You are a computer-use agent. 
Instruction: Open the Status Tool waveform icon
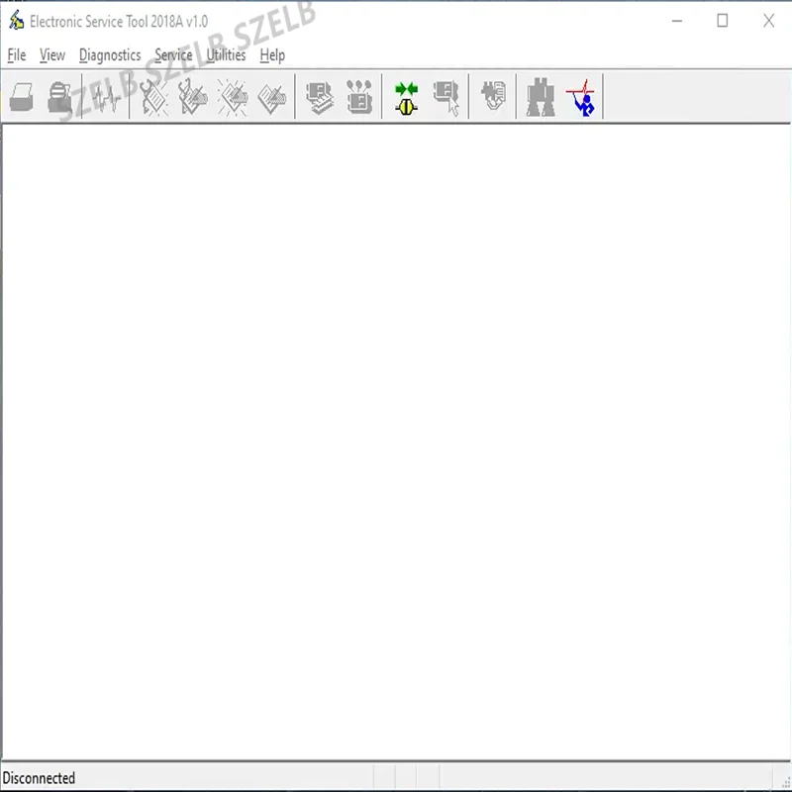click(x=106, y=97)
